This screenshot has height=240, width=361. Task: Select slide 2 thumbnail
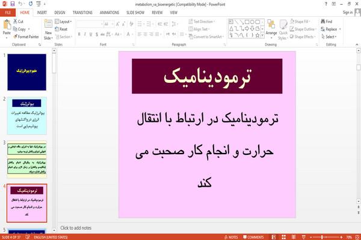pyautogui.click(x=26, y=116)
